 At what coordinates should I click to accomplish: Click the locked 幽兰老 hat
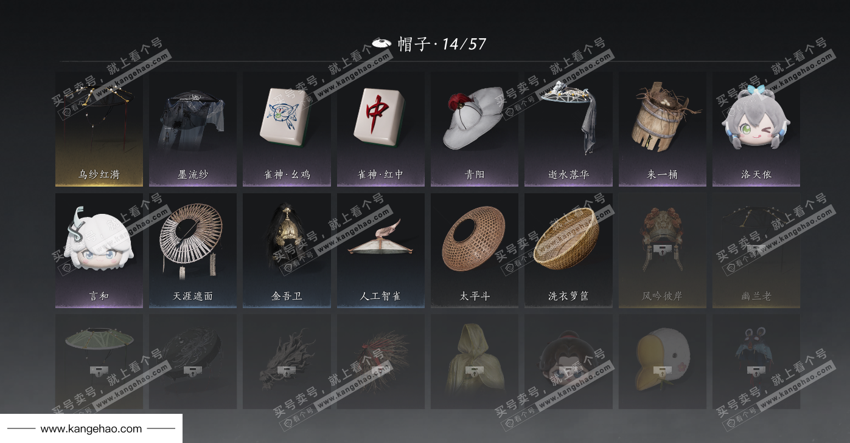tap(756, 250)
